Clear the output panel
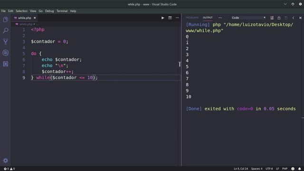The height and width of the screenshot is (171, 304). [x=272, y=18]
